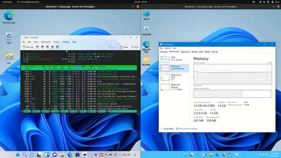
Task: Open This PC icon on Windows 11 desktop
Action: [146, 15]
